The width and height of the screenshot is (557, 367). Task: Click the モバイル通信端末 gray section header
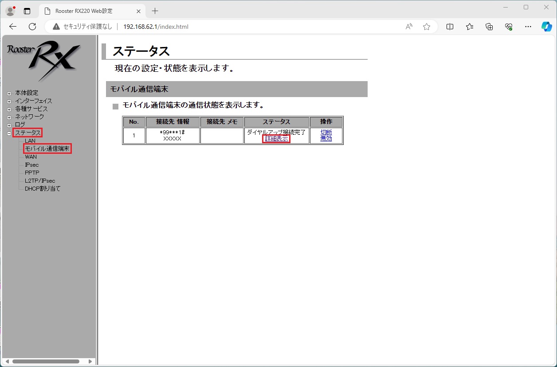click(x=237, y=89)
